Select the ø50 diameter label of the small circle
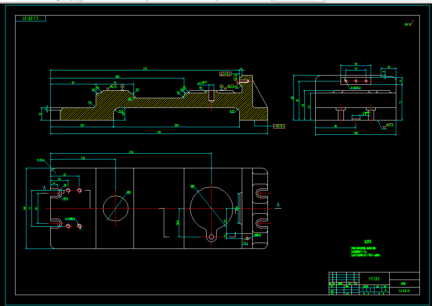The height and width of the screenshot is (306, 432). 128,192
